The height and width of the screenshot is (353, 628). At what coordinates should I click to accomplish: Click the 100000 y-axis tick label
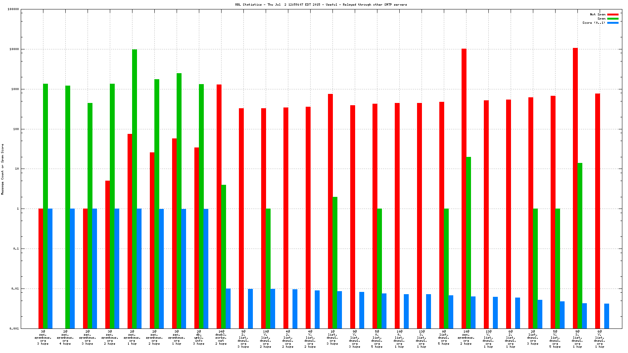pyautogui.click(x=13, y=9)
